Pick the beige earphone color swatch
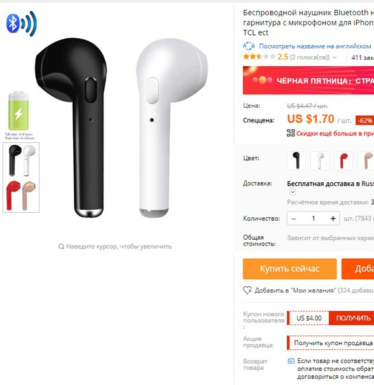Viewport: 374px width, 385px height. (366, 161)
